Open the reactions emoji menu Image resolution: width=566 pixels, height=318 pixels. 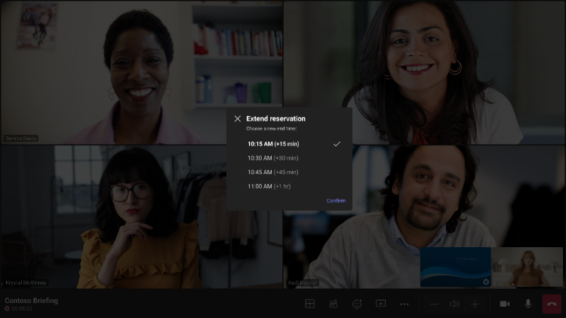pos(357,304)
